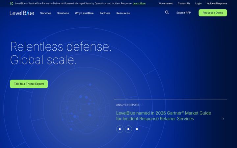Image resolution: width=237 pixels, height=148 pixels.
Task: Click the arrow next to Gartner headline
Action: [223, 119]
